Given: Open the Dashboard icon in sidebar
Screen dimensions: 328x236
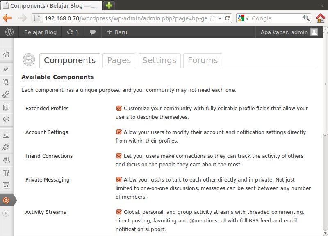Looking at the screenshot, I should [x=6, y=54].
